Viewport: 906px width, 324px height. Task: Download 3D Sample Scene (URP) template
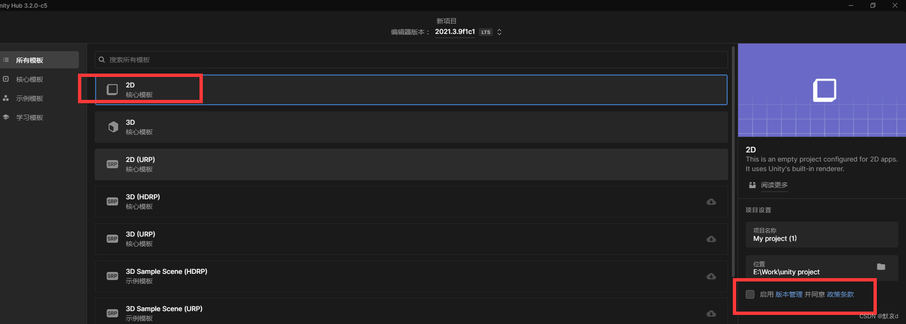[711, 313]
